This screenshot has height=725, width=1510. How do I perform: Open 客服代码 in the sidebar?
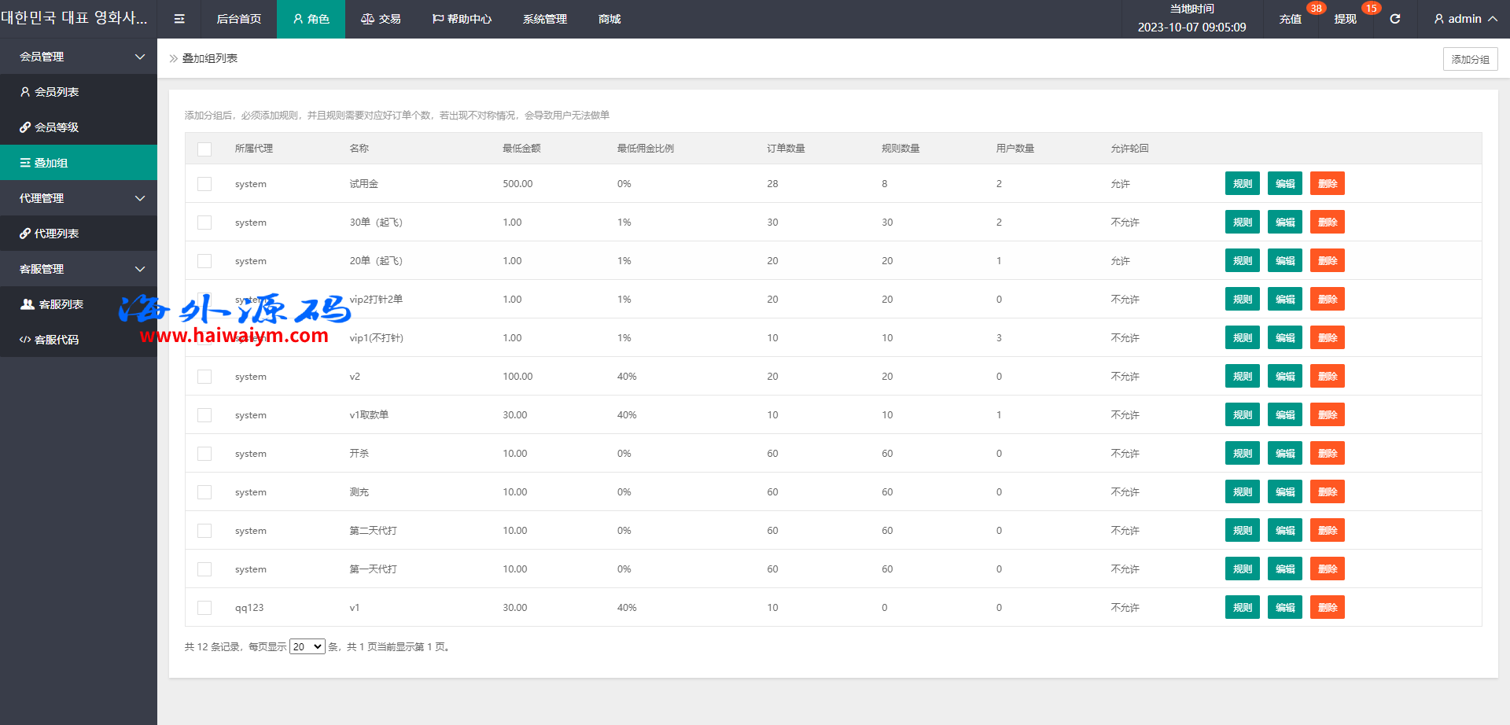57,340
